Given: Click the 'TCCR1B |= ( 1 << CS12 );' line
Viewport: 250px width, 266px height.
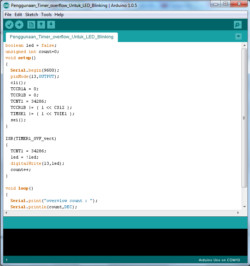Looking at the screenshot, I should 41,107.
